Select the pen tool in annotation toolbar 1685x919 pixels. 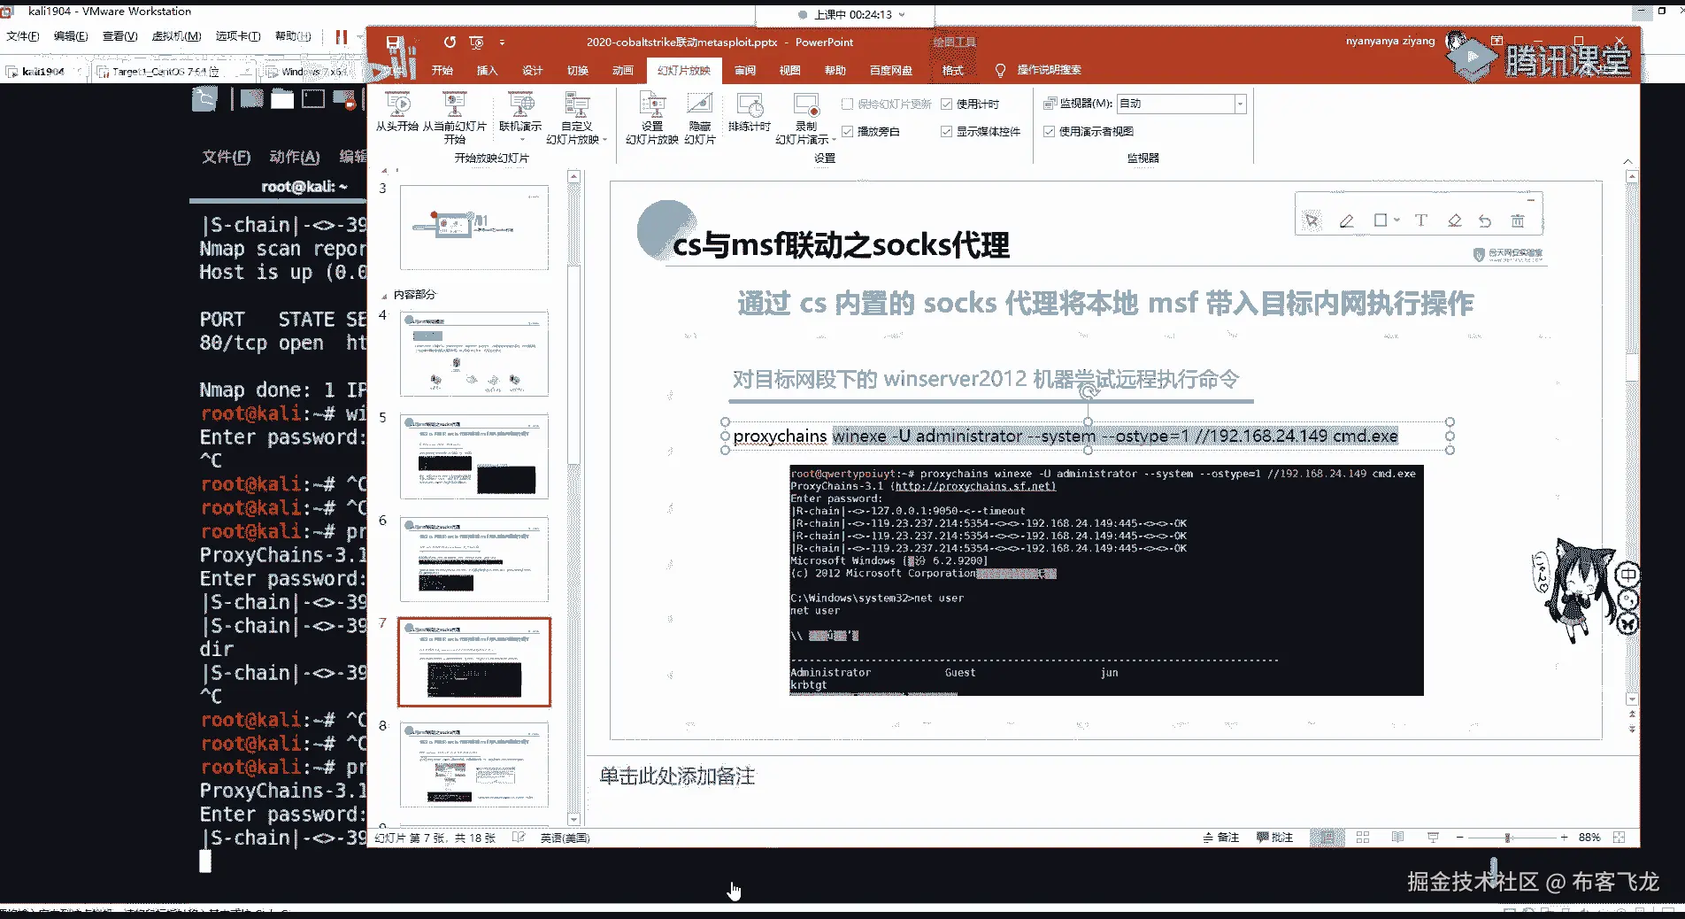1346,220
